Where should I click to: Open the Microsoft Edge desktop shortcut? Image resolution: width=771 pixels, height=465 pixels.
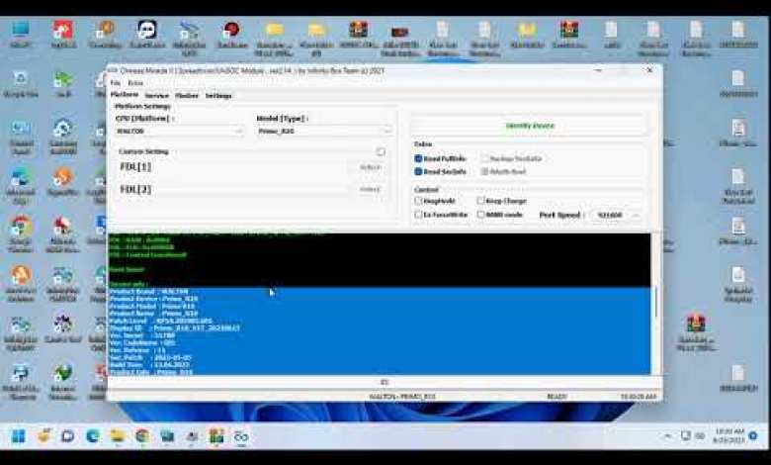coord(20,186)
